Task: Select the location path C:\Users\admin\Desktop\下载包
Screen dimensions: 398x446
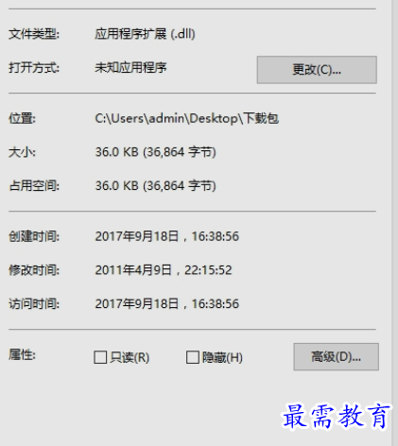Action: pos(187,118)
